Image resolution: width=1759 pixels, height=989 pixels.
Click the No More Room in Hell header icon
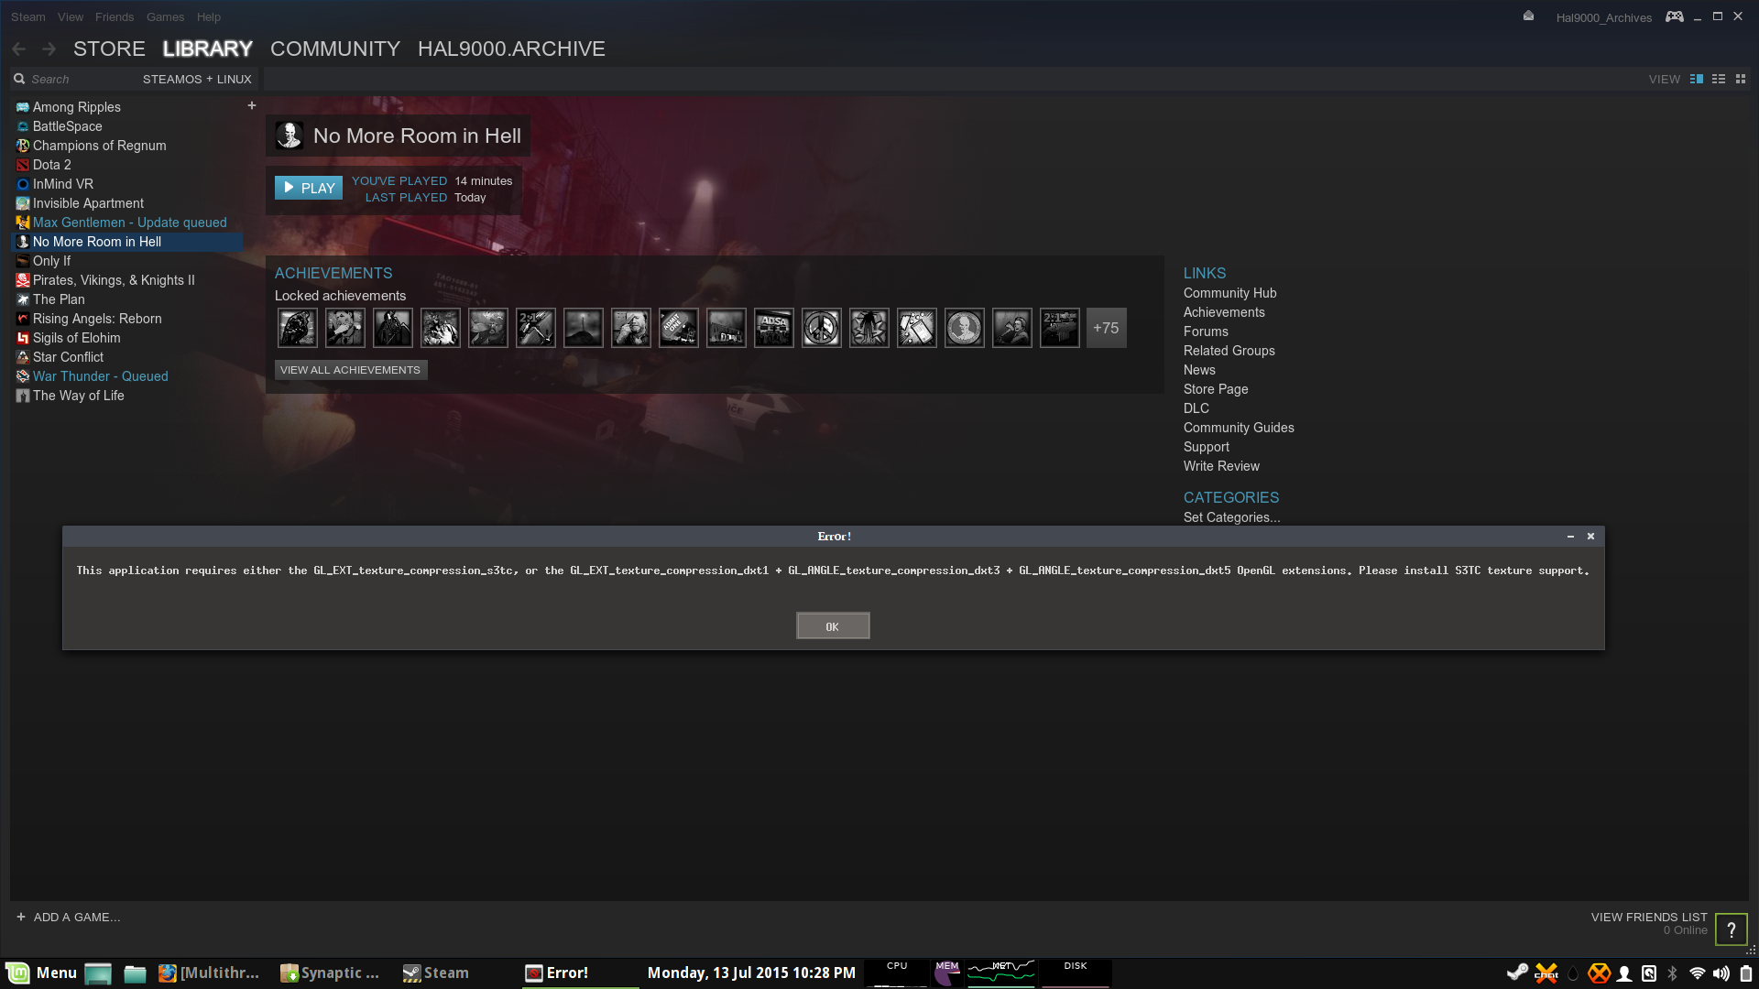pyautogui.click(x=290, y=136)
